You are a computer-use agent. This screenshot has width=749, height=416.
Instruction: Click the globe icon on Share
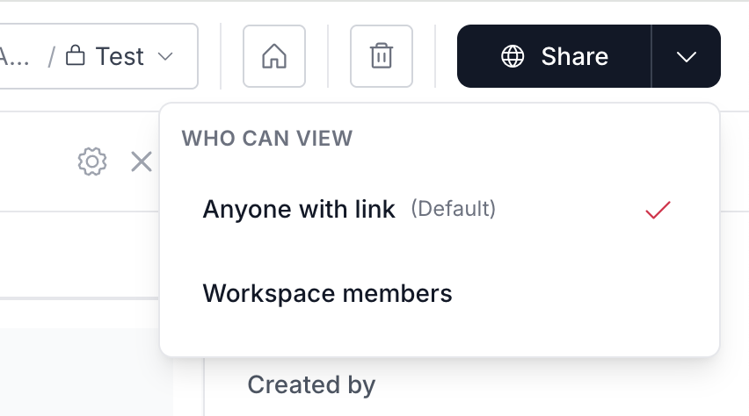[x=513, y=57]
